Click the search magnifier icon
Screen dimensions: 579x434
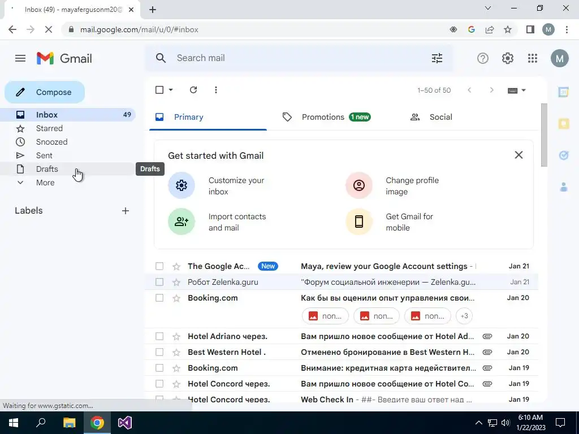[161, 58]
